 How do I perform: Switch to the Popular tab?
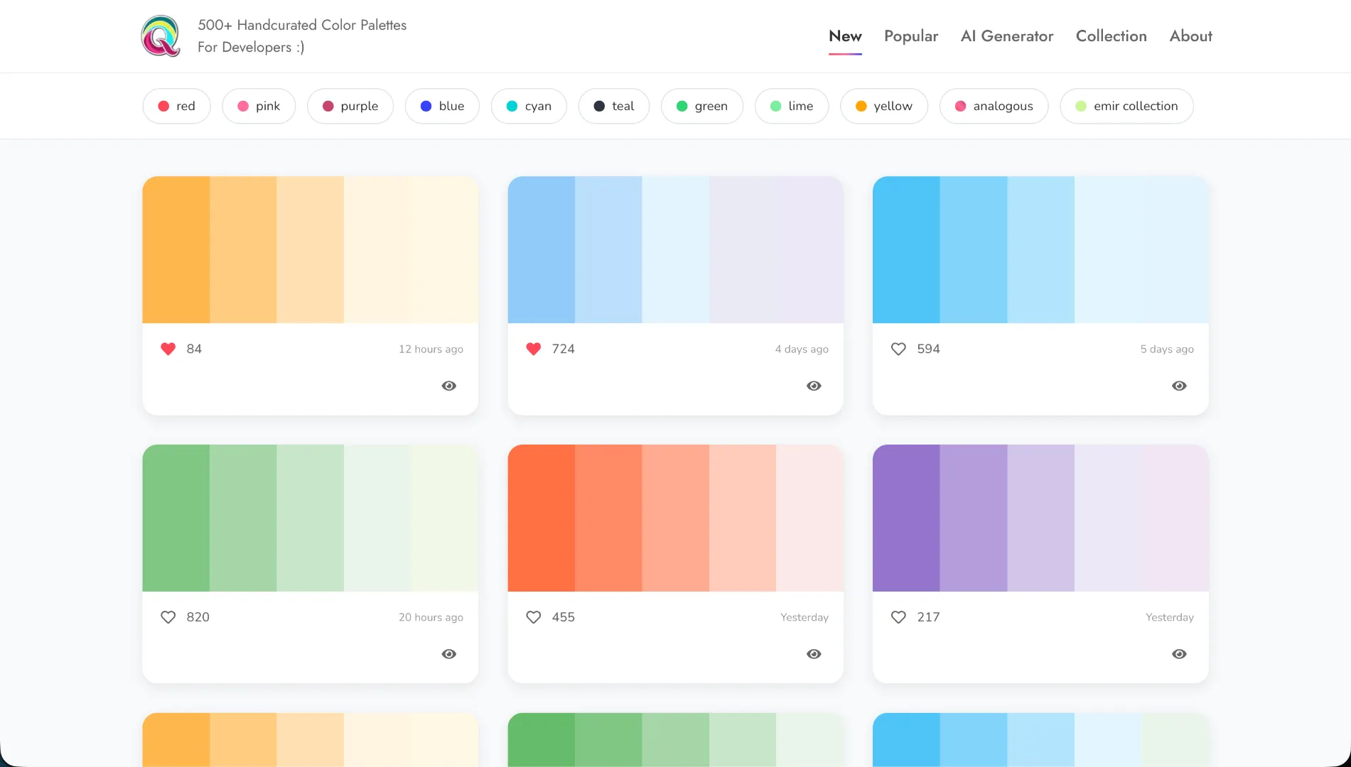[911, 36]
